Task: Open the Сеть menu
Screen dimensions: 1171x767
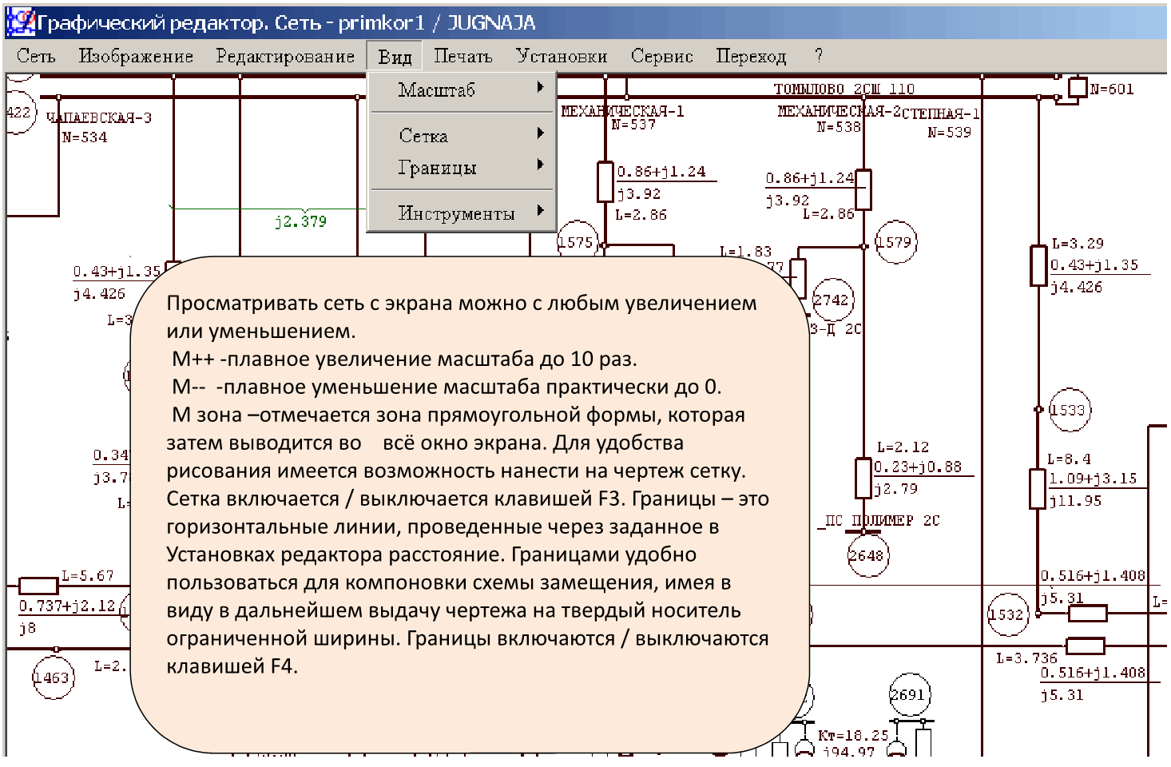Action: [x=36, y=57]
